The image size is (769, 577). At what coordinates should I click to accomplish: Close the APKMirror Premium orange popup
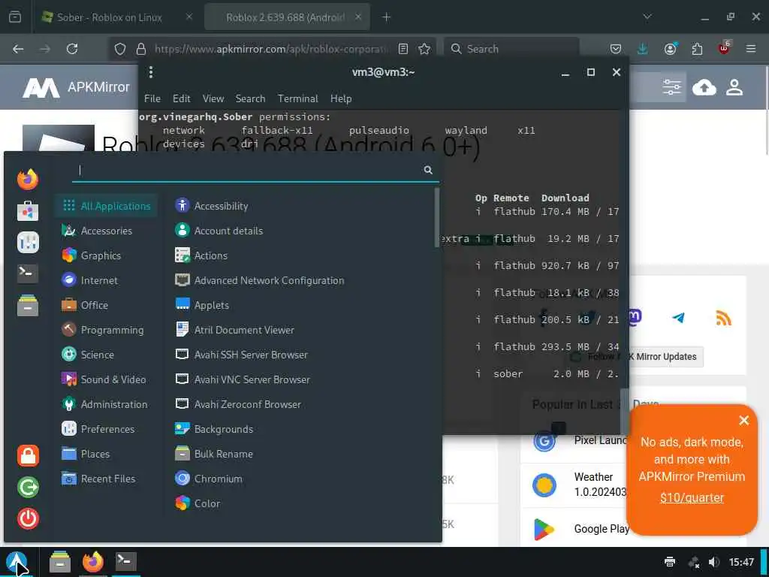click(x=743, y=421)
